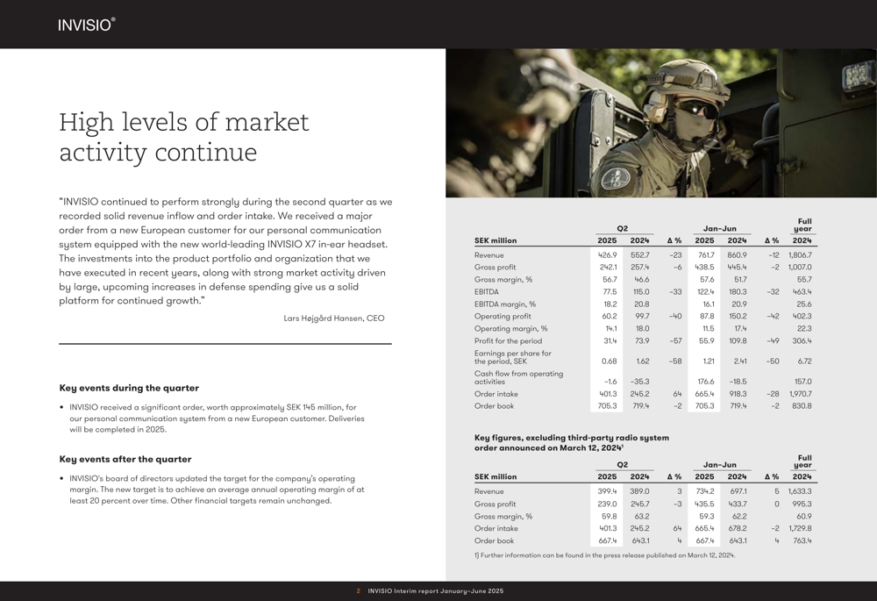Click the Jan–Jun Revenue change value −12
877x601 pixels.
773,254
